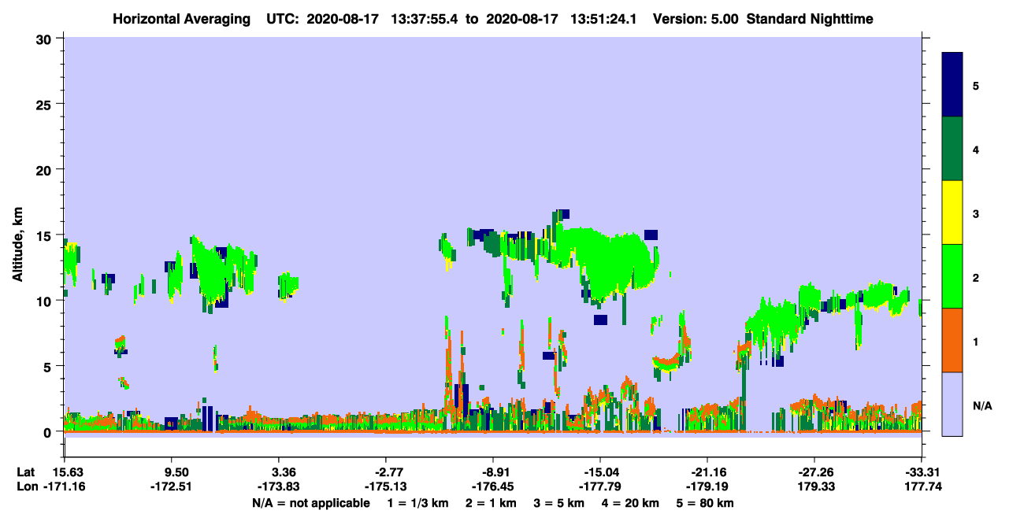Viewport: 1024px width, 525px height.
Task: Click the dark blue colorbar segment labeled 5
Action: click(x=952, y=84)
